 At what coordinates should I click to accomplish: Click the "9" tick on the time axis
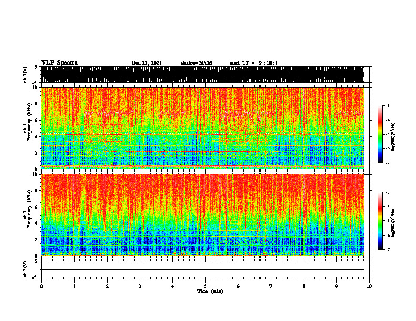click(336, 286)
